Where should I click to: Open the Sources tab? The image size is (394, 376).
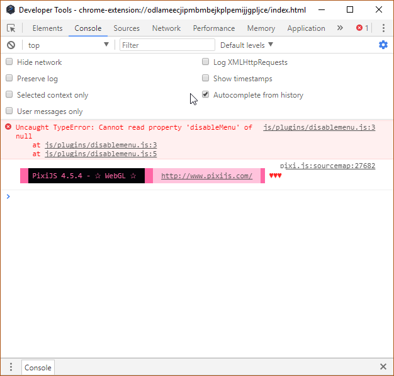(x=127, y=28)
